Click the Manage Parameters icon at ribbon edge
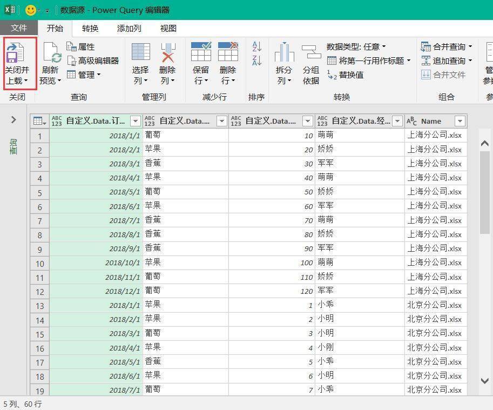The image size is (493, 410). (x=489, y=52)
